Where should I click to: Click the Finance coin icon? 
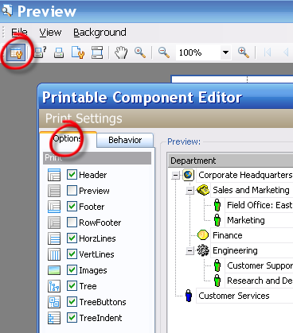[203, 235]
